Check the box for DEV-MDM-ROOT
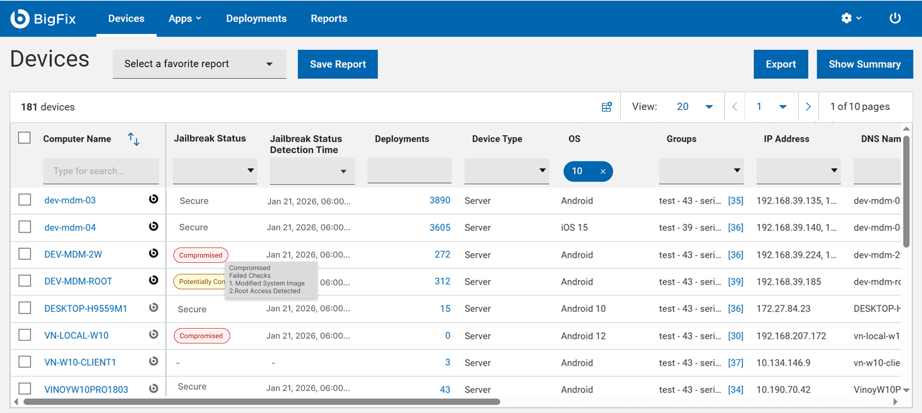Image resolution: width=922 pixels, height=413 pixels. (25, 281)
